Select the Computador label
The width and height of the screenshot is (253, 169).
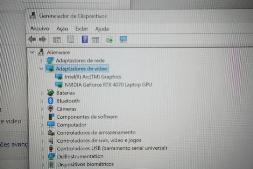(x=72, y=125)
